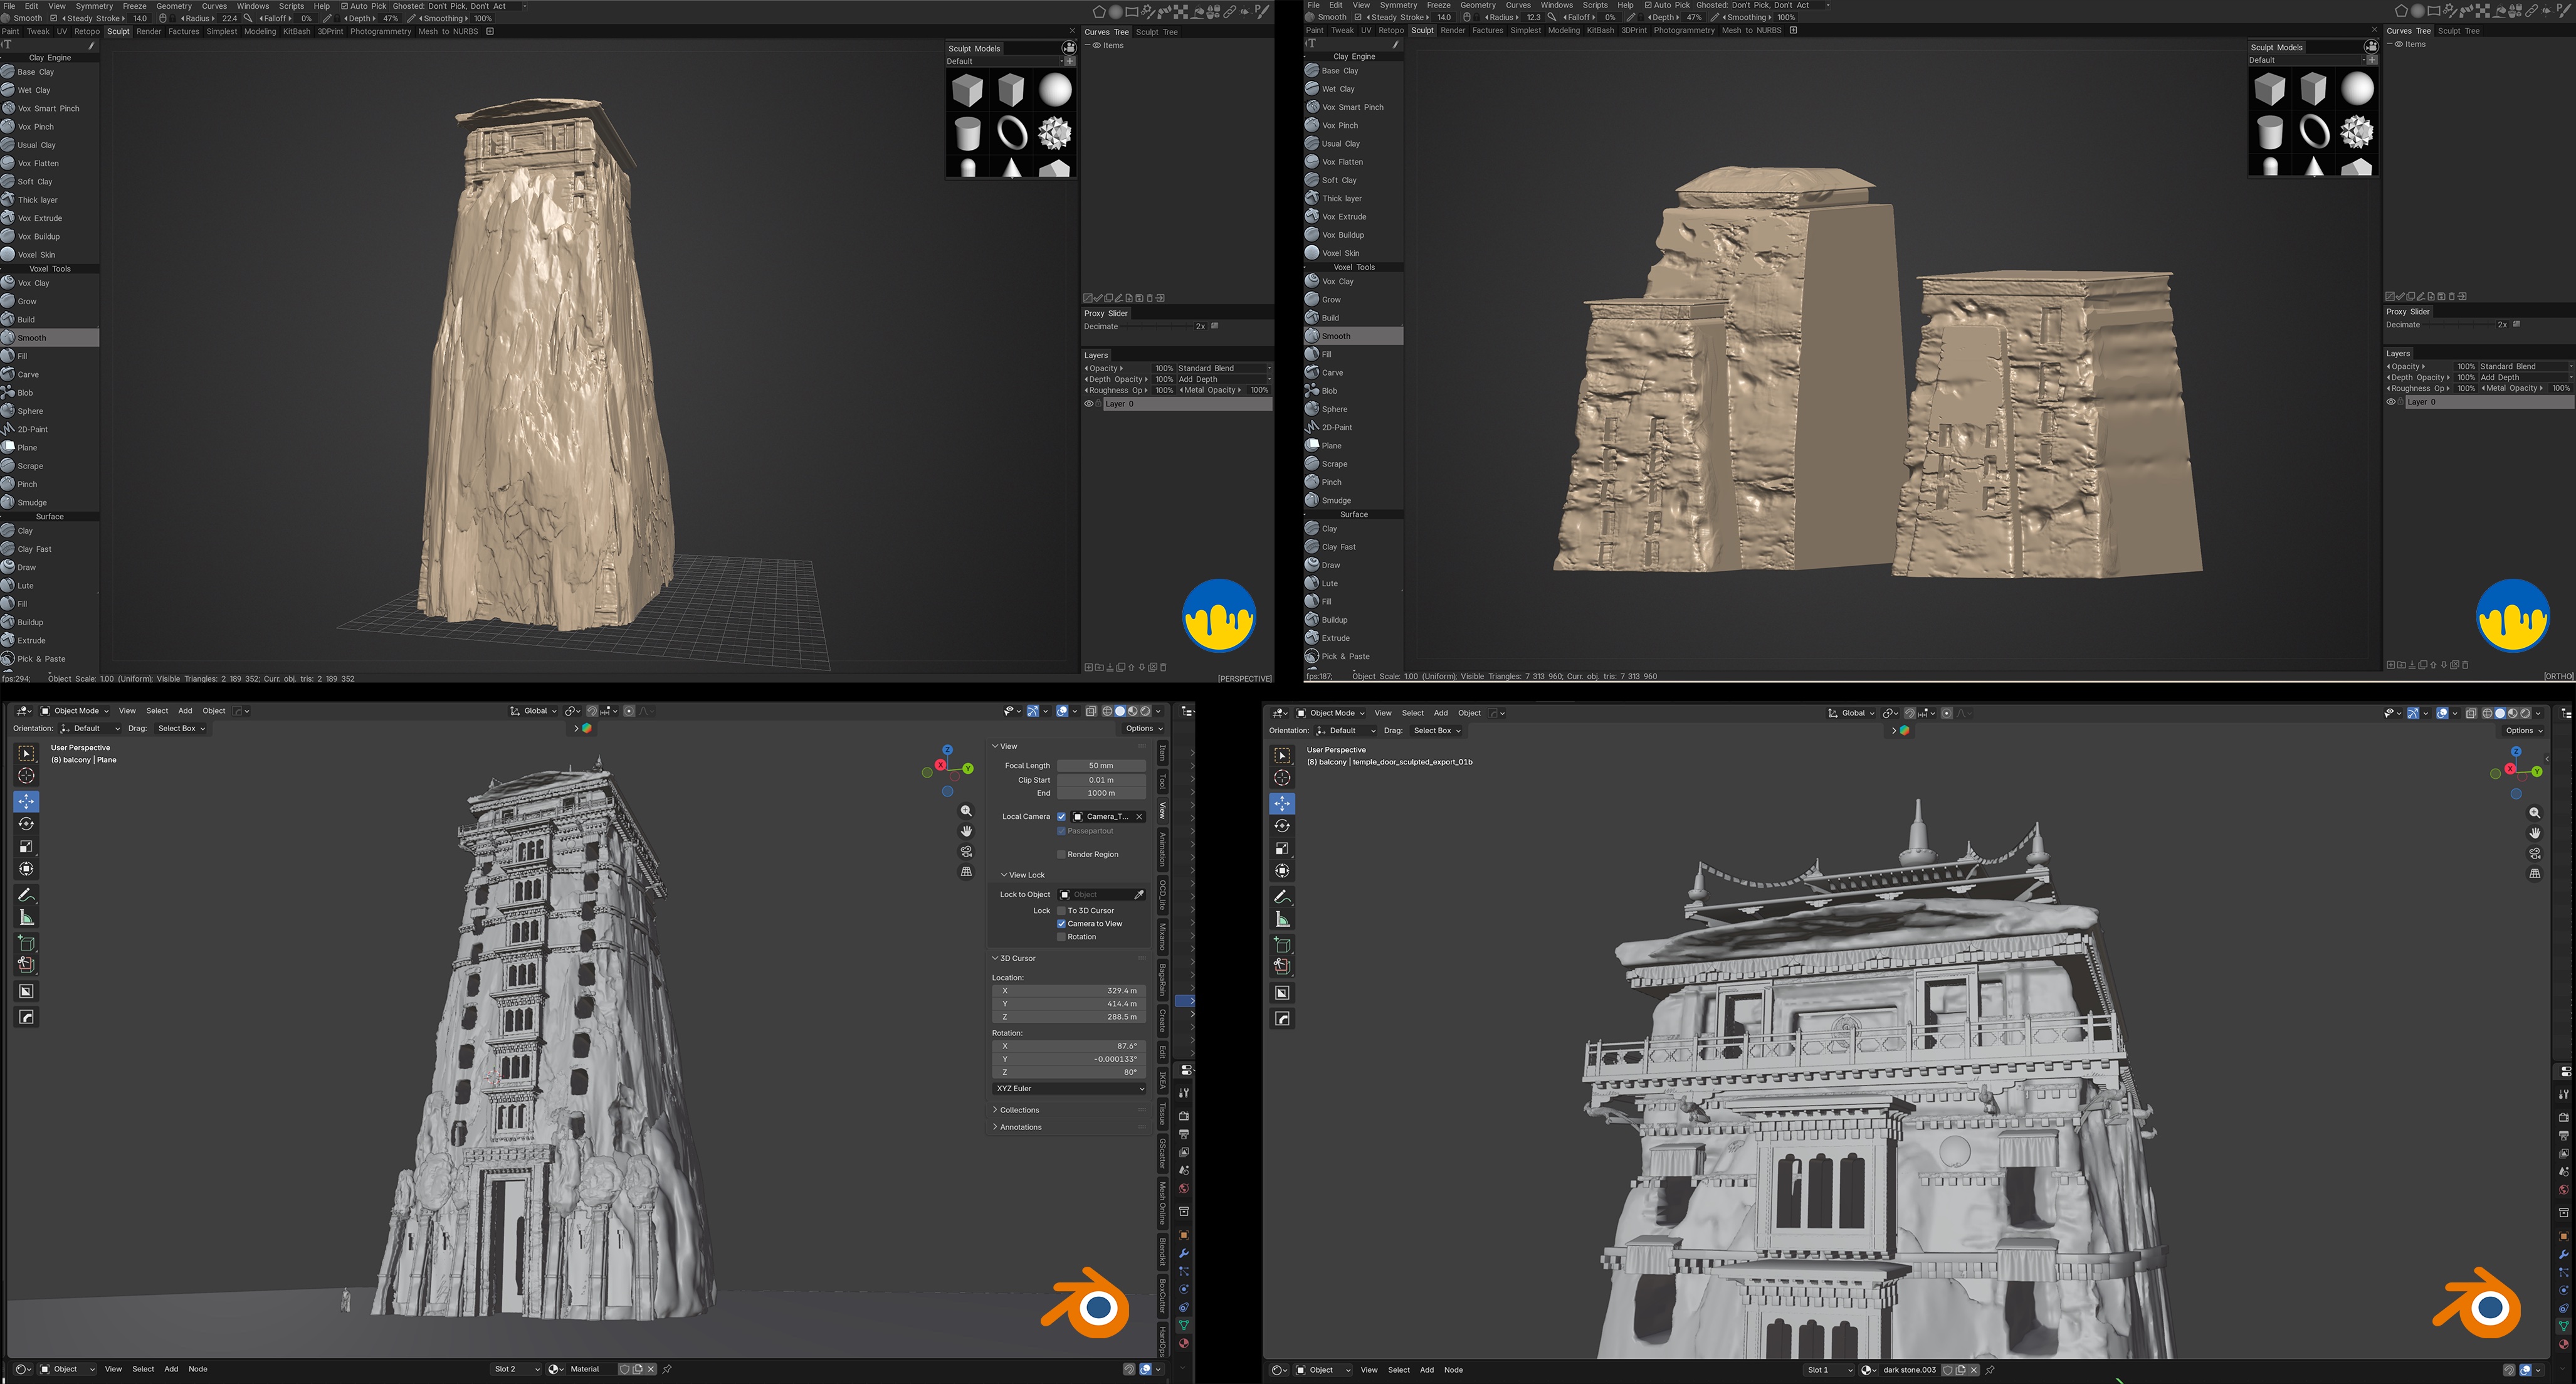Enable Lock To 3D Cursor checkbox
Image resolution: width=2576 pixels, height=1384 pixels.
pos(1062,911)
